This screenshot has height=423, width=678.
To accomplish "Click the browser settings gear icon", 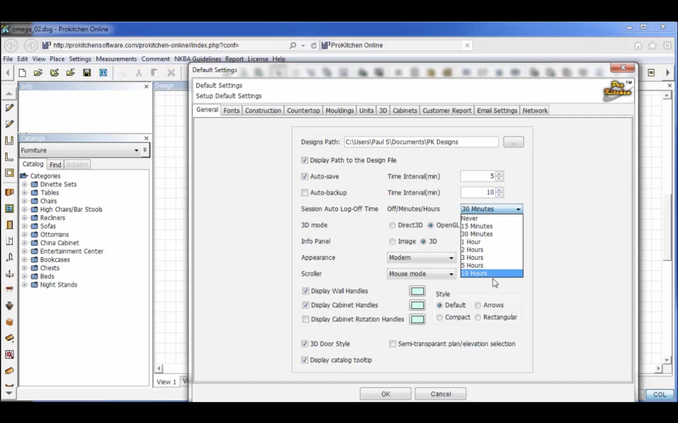I will point(667,46).
